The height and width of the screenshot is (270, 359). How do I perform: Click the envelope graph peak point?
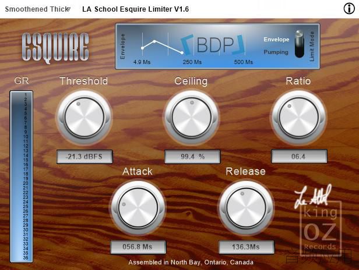[154, 41]
